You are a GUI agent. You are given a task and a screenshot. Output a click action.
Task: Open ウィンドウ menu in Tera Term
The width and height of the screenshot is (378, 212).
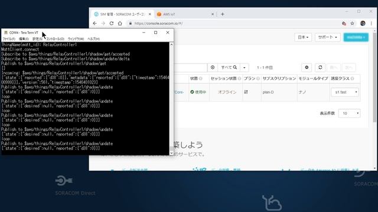coord(76,39)
